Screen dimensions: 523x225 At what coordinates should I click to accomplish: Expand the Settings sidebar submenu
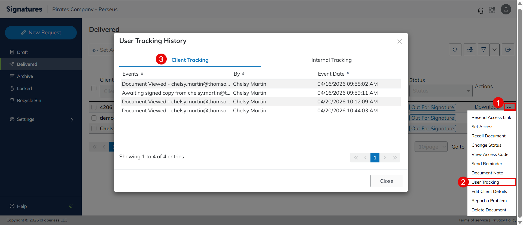72,119
